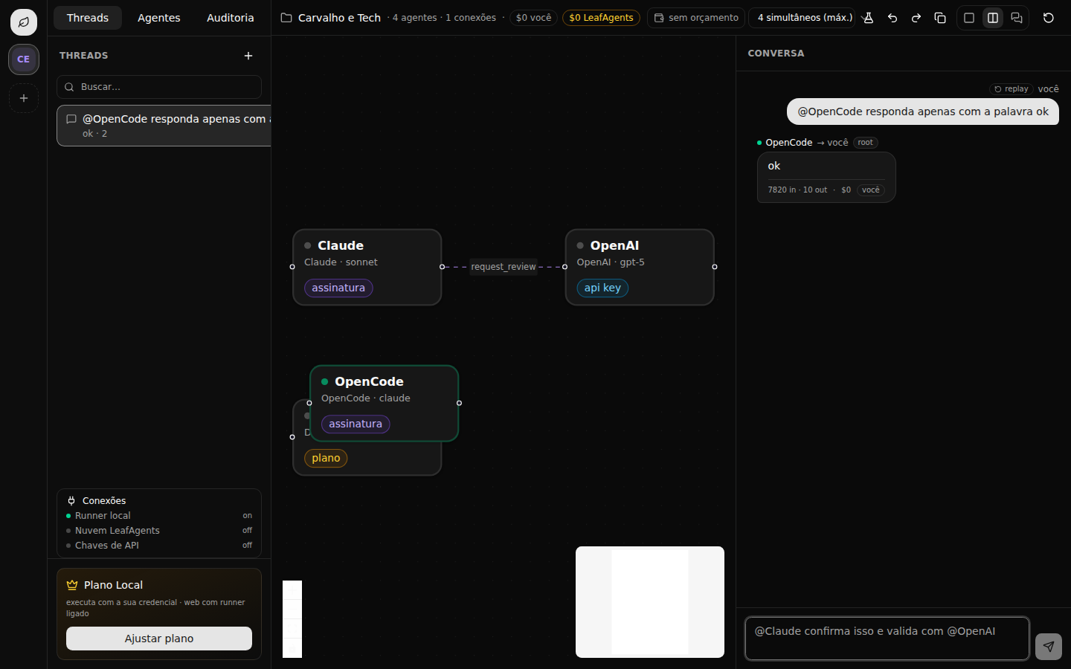Click the reset refresh icon at top right
The height and width of the screenshot is (669, 1071).
pyautogui.click(x=1049, y=18)
